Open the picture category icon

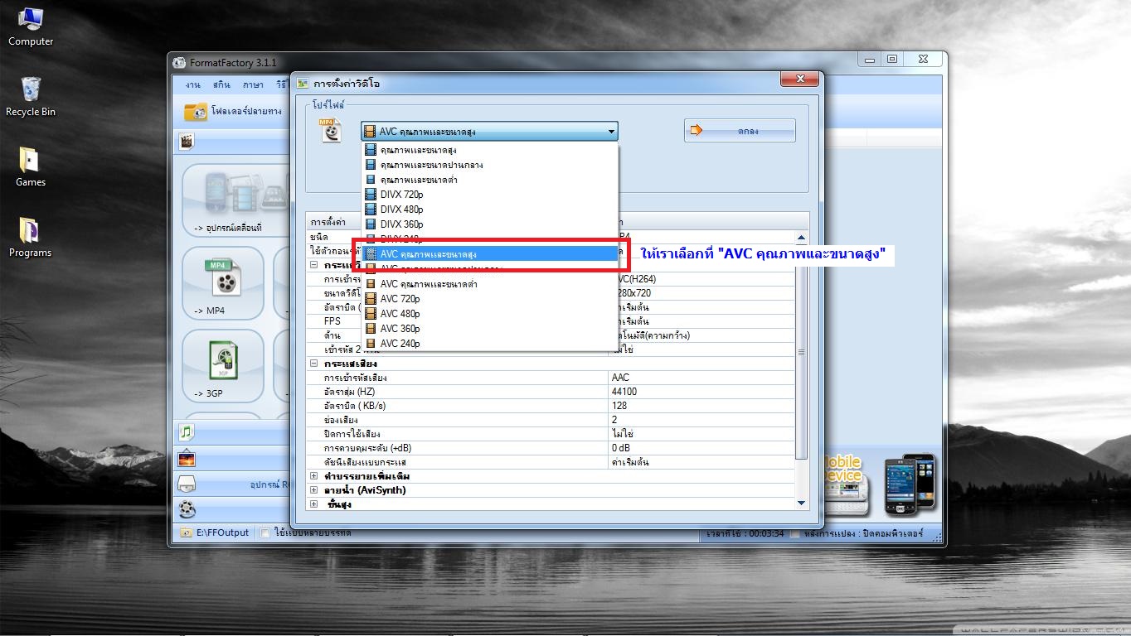[187, 458]
